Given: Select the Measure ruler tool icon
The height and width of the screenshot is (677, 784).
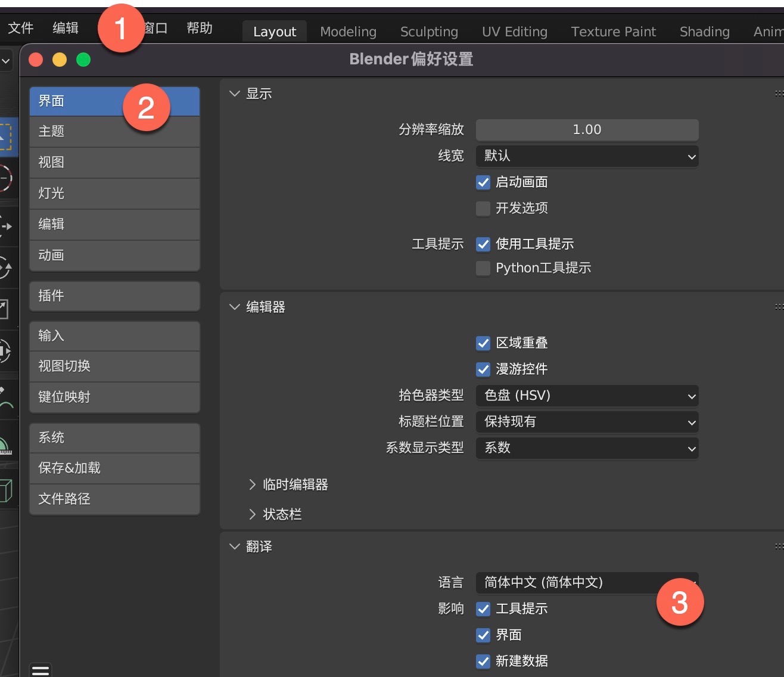Looking at the screenshot, I should click(x=6, y=446).
